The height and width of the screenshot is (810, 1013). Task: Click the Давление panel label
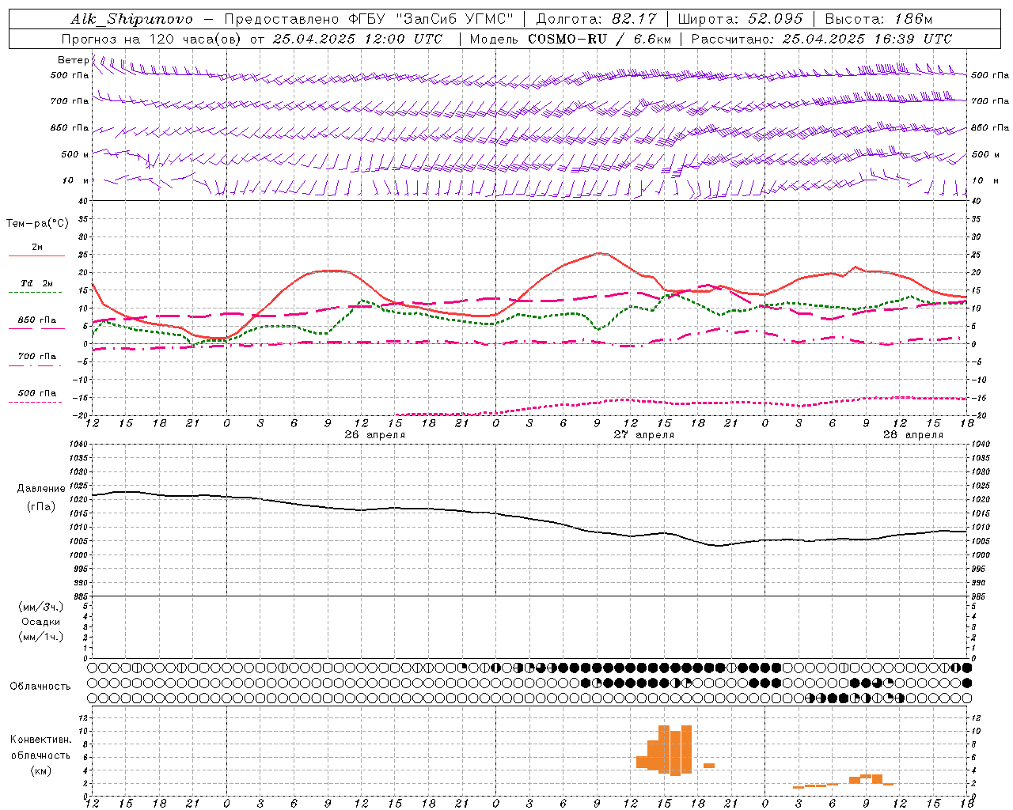tap(41, 489)
